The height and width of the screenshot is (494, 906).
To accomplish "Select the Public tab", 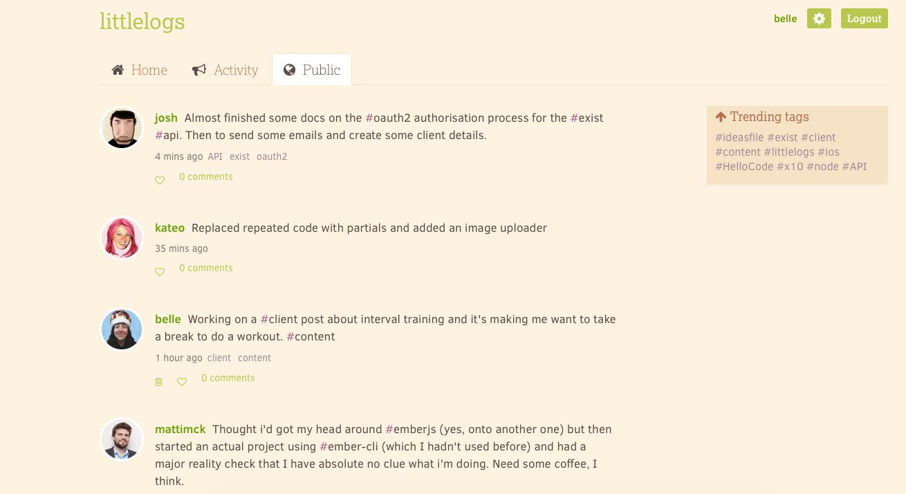I will tap(312, 70).
